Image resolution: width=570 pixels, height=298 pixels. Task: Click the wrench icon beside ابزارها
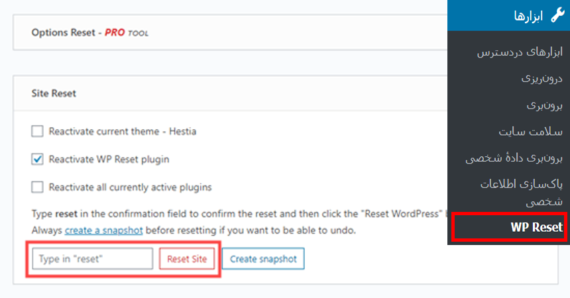(557, 15)
